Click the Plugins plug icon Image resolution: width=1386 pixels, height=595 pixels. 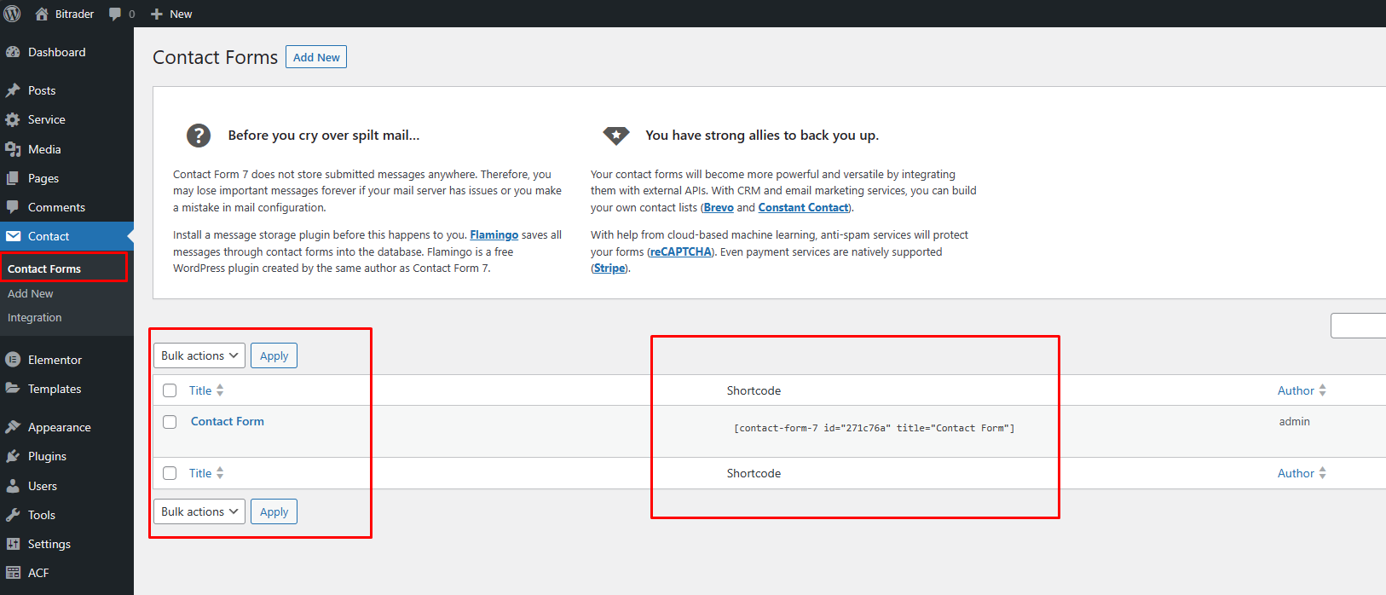coord(13,456)
